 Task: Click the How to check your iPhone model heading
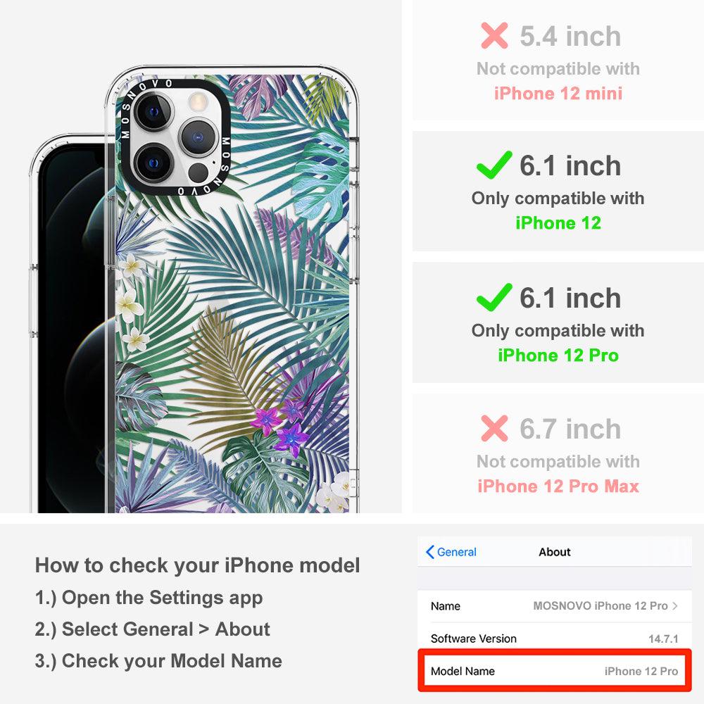click(x=198, y=565)
